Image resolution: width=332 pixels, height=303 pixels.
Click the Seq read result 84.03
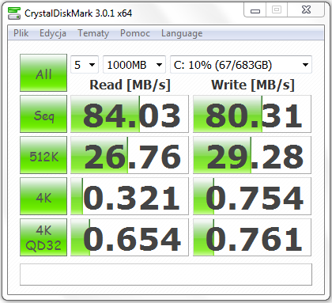pos(130,114)
